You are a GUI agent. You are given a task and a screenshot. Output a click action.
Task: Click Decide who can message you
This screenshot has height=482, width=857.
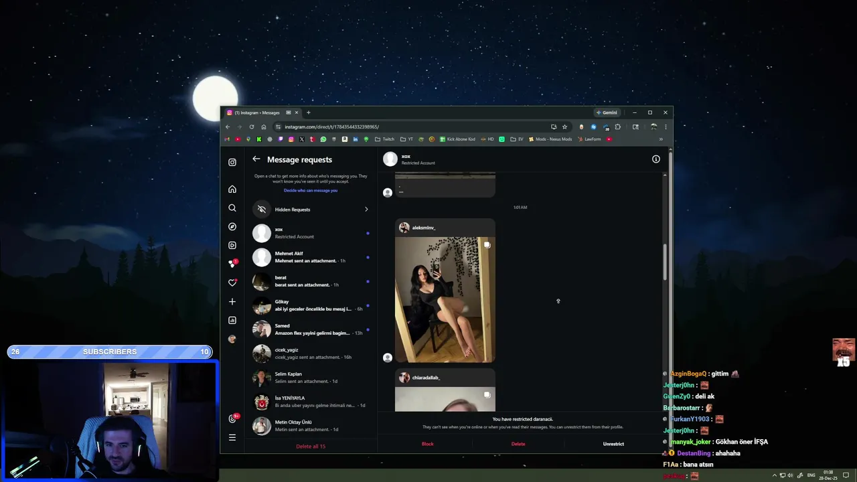[x=311, y=190]
